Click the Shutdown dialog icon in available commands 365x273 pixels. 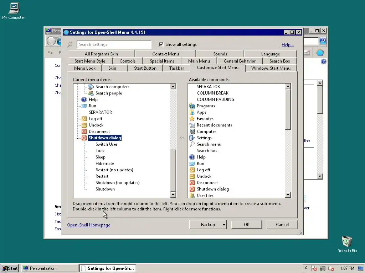(192, 189)
